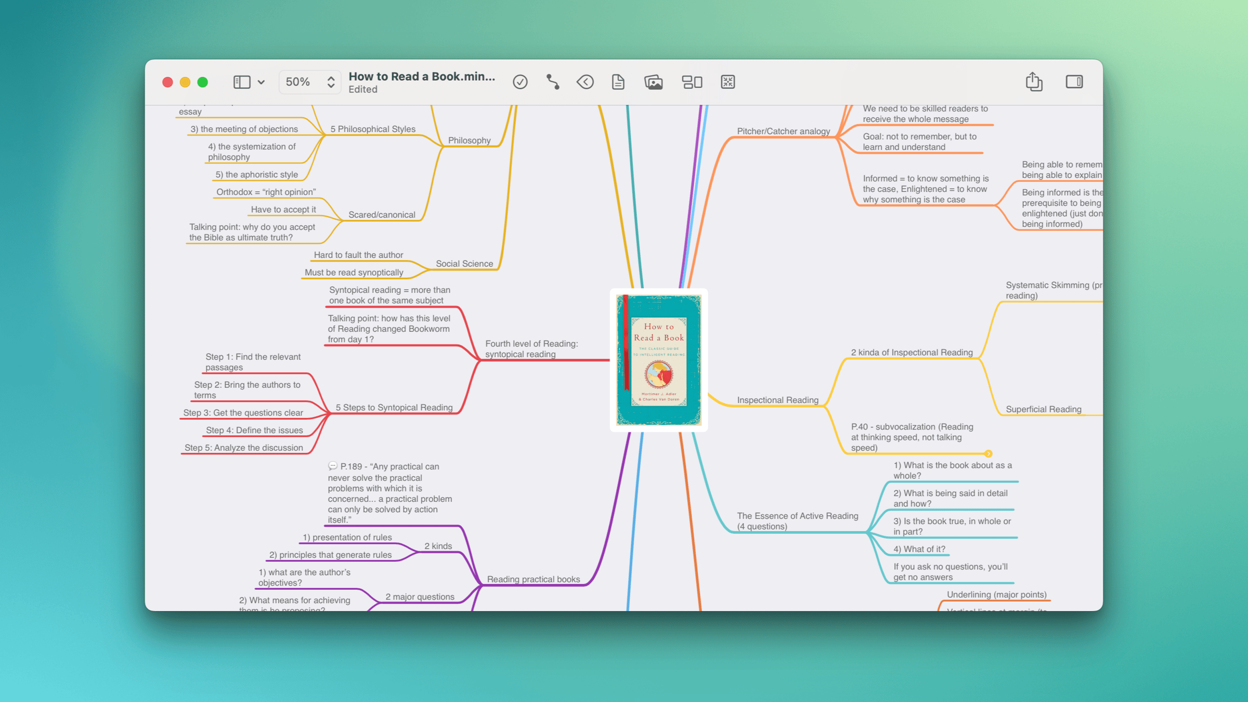Viewport: 1248px width, 702px height.
Task: Select the Inspectional Reading node
Action: coord(777,400)
